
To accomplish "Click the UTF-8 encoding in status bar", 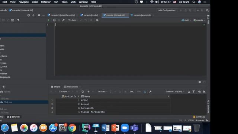I will (x=190, y=120).
